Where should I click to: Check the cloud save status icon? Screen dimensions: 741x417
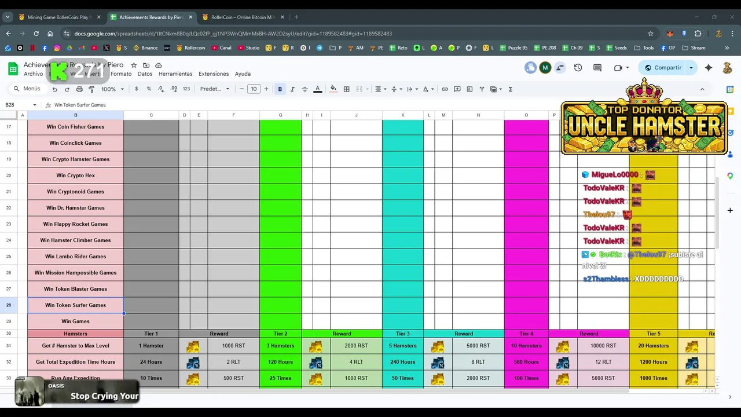[159, 65]
